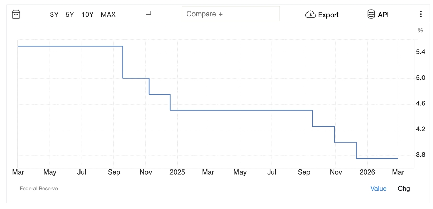Screen dimensions: 433x209
Task: Click the database stack icon beside API
Action: (371, 14)
